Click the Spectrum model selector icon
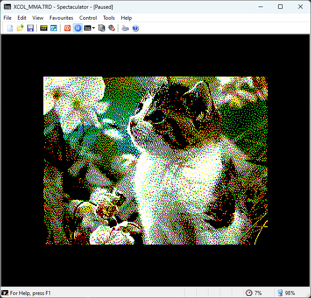Screen dimensions: 311x298 coord(88,28)
